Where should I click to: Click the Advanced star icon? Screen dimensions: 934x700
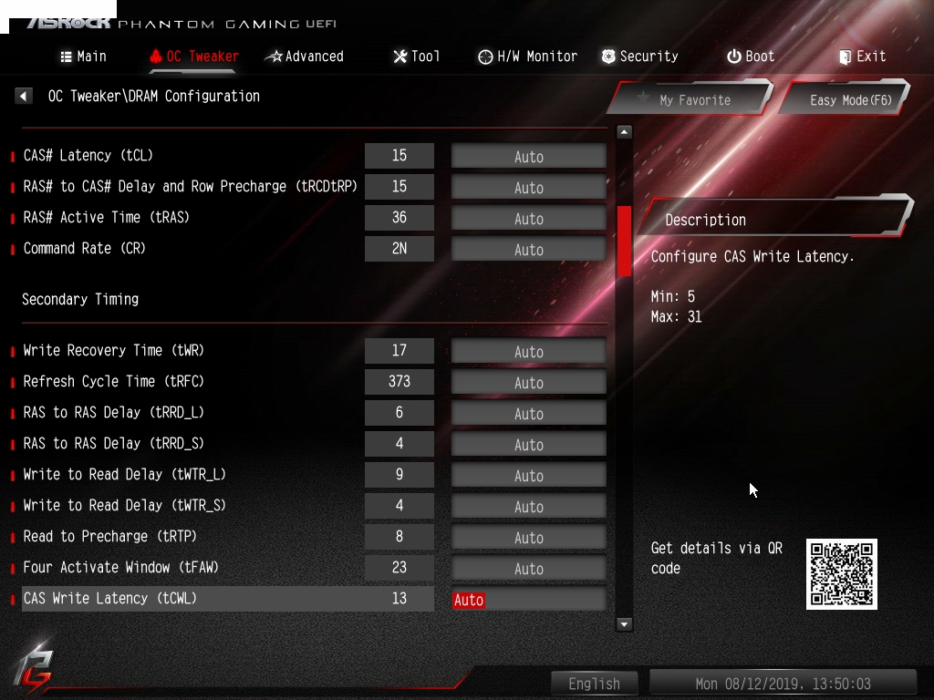(x=274, y=57)
